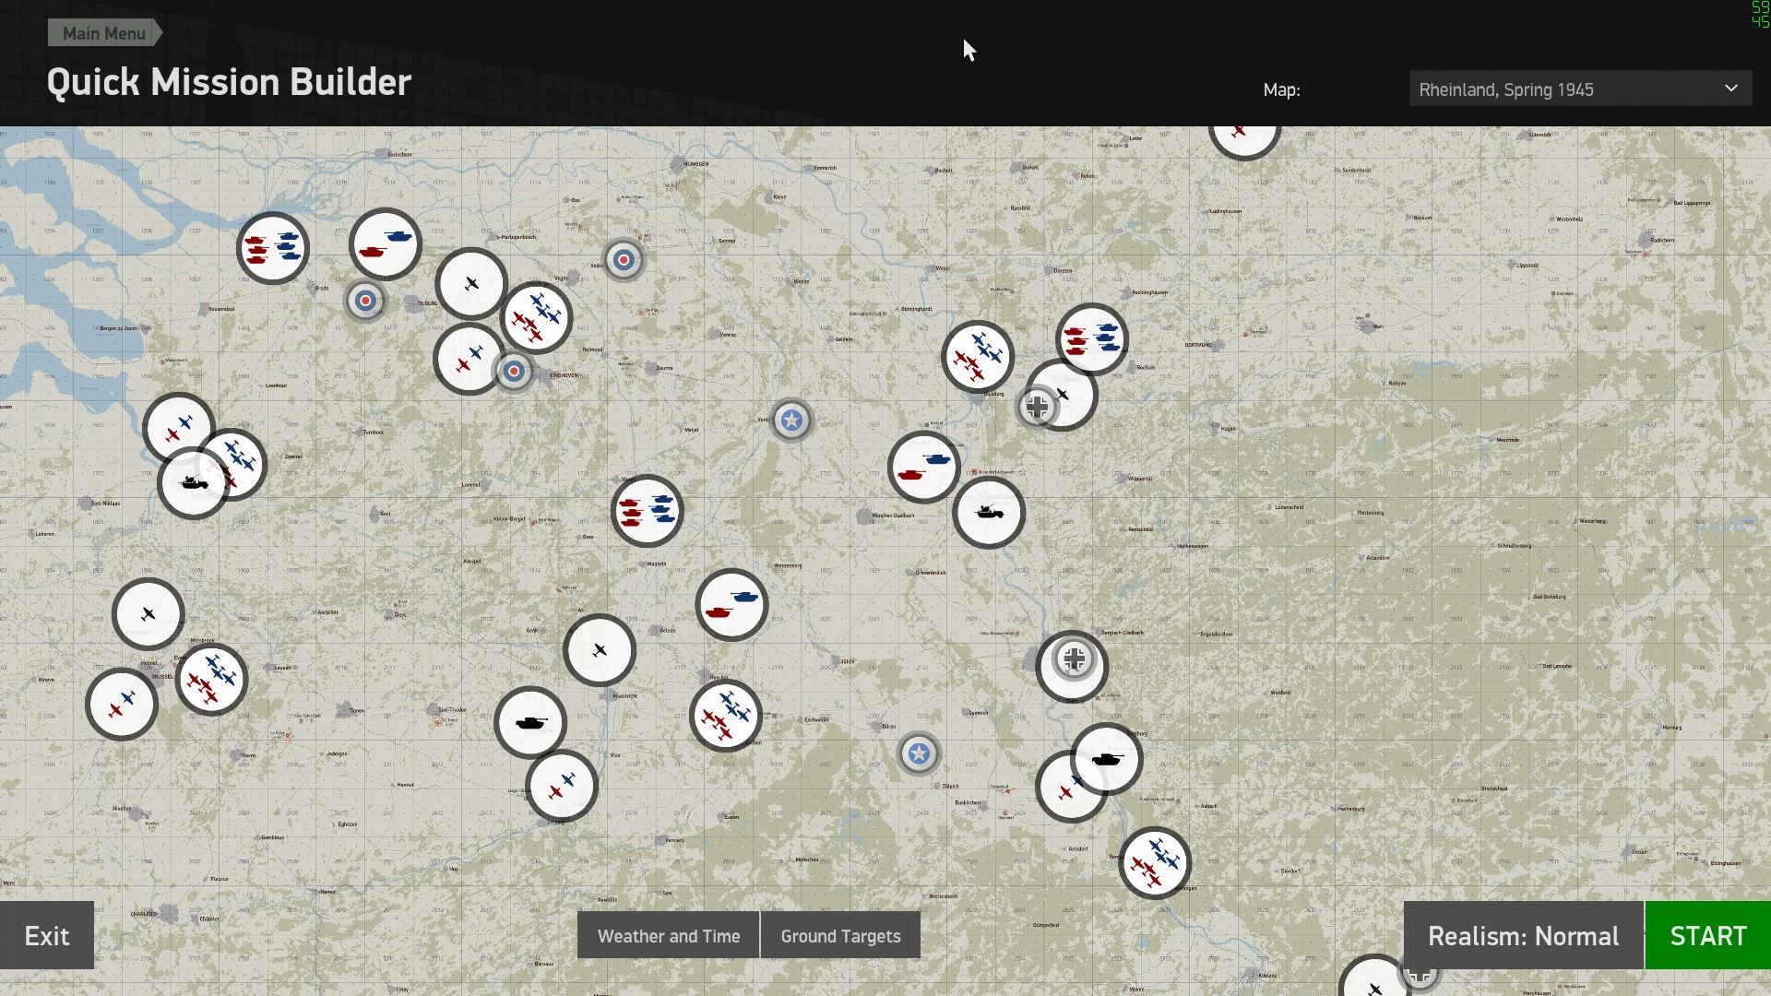This screenshot has height=996, width=1771.
Task: Select German cross airfield near Bergisch Gladbach
Action: coord(1074,659)
